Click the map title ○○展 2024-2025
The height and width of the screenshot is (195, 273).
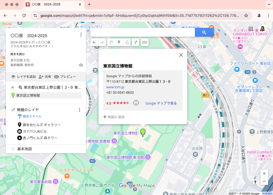click(29, 36)
